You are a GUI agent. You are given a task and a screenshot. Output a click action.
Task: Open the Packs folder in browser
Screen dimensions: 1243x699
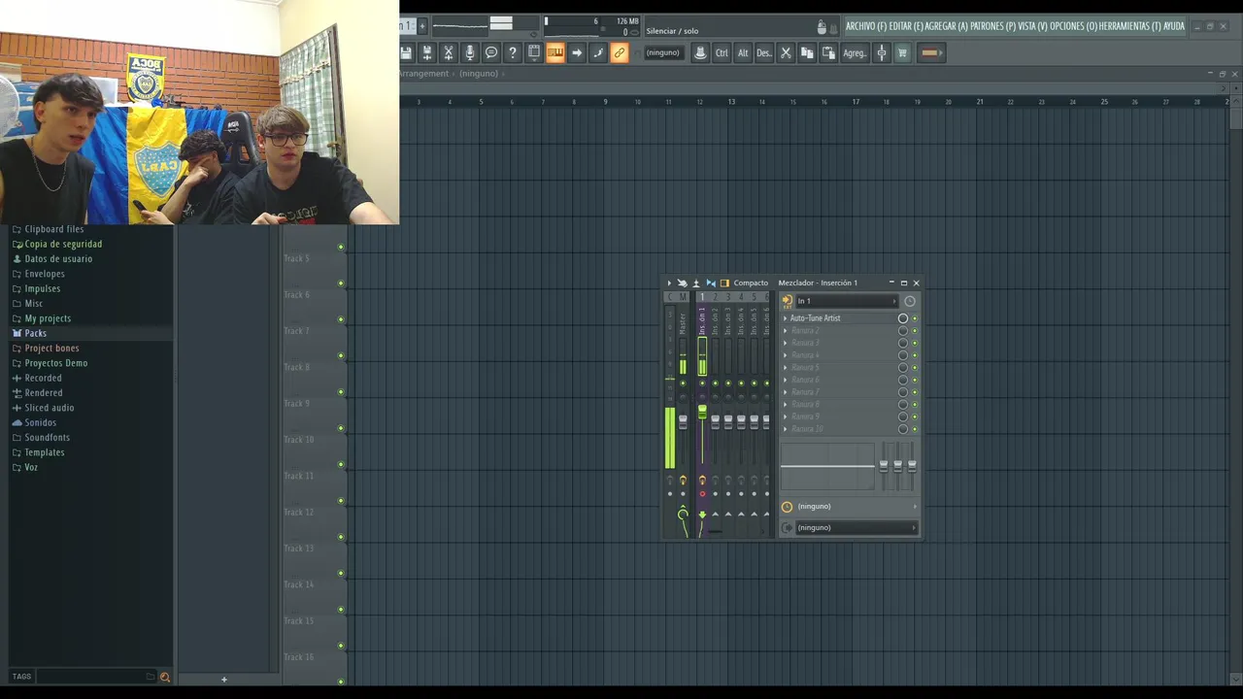(35, 333)
